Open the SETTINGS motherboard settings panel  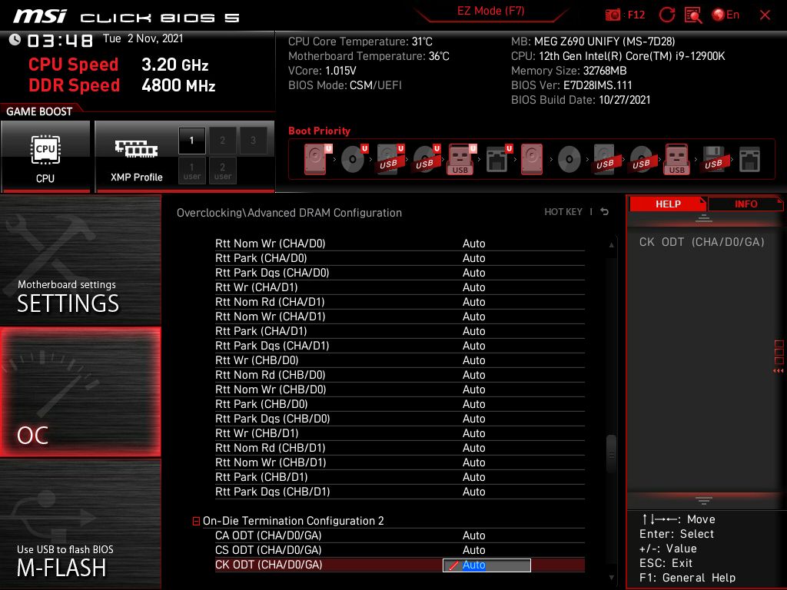[x=80, y=260]
